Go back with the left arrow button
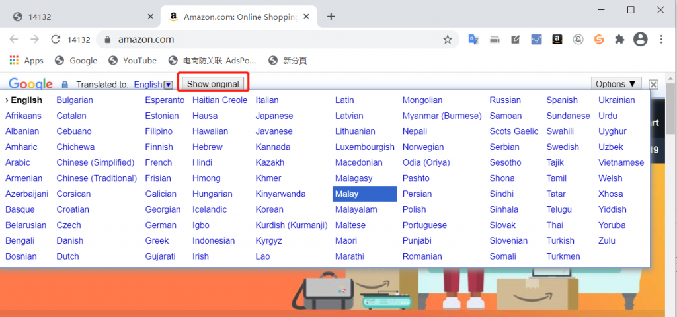This screenshot has width=677, height=317. pyautogui.click(x=14, y=40)
